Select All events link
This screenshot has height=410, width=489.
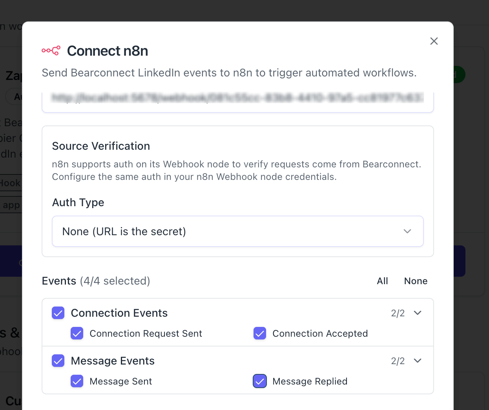point(382,281)
